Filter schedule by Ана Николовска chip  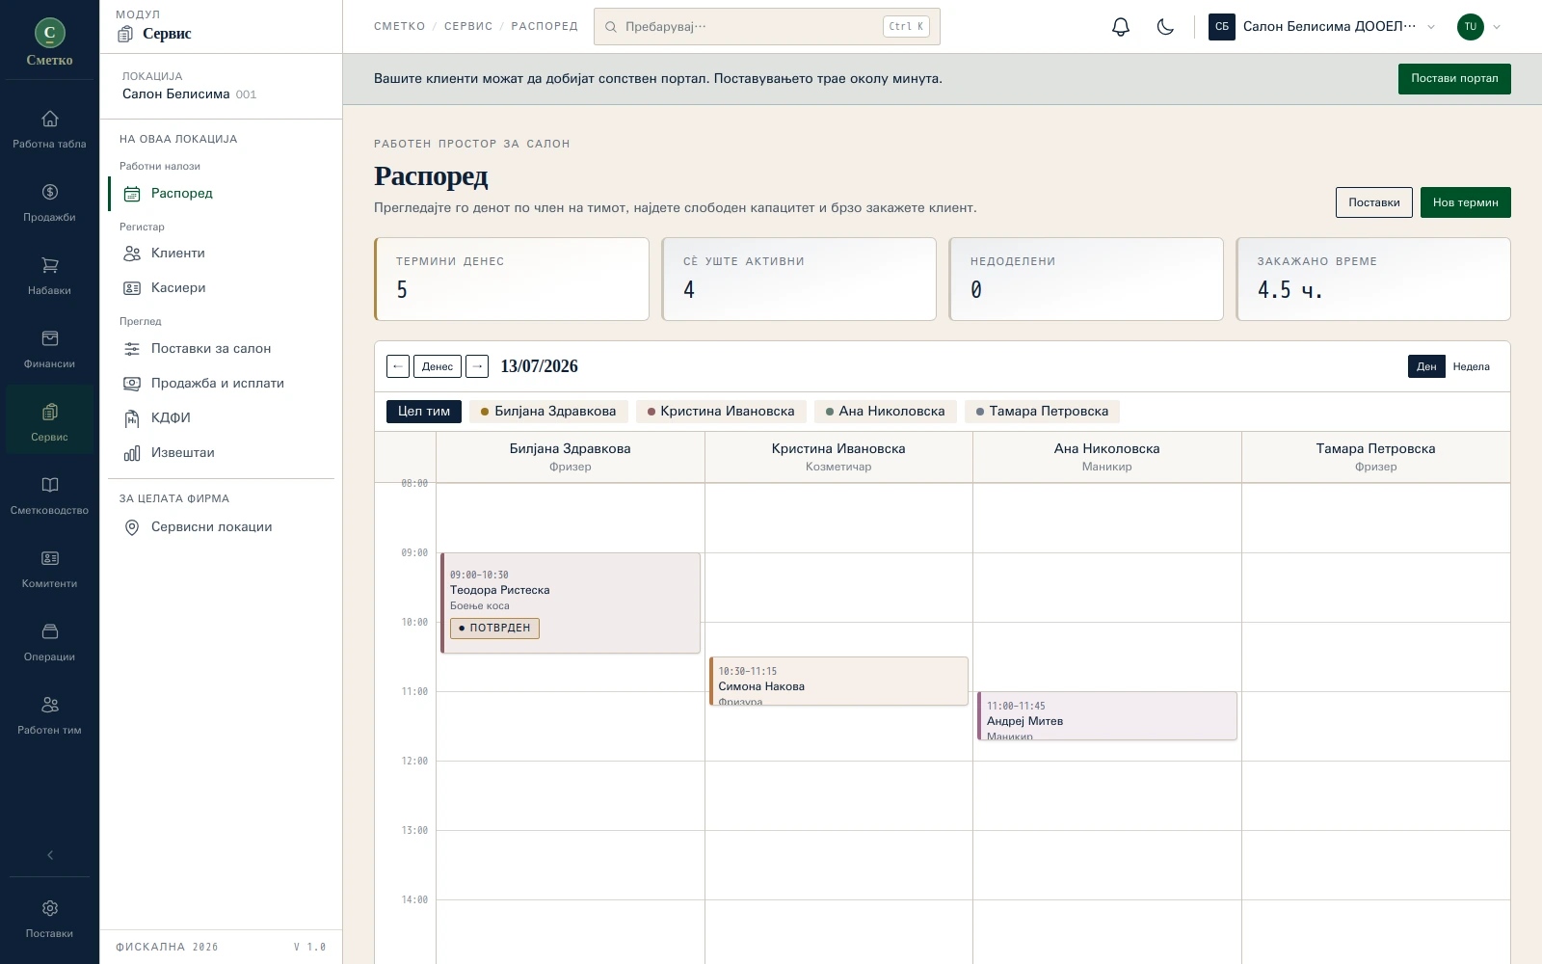pos(886,412)
